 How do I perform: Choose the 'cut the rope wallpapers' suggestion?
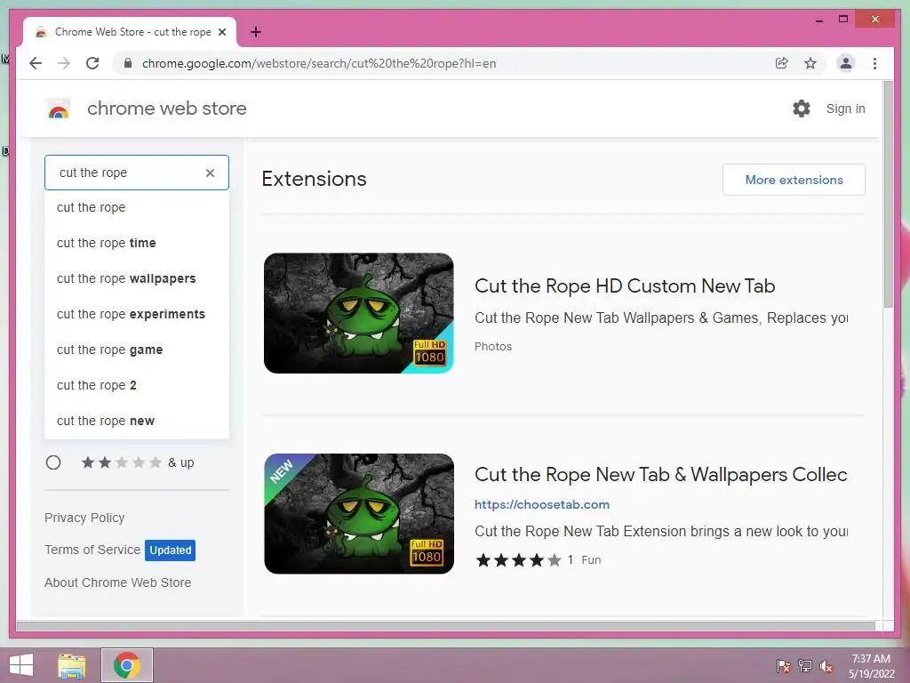pyautogui.click(x=137, y=278)
